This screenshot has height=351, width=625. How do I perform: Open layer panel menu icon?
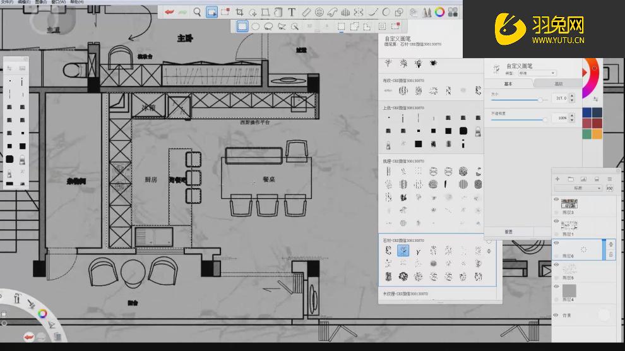(x=609, y=179)
